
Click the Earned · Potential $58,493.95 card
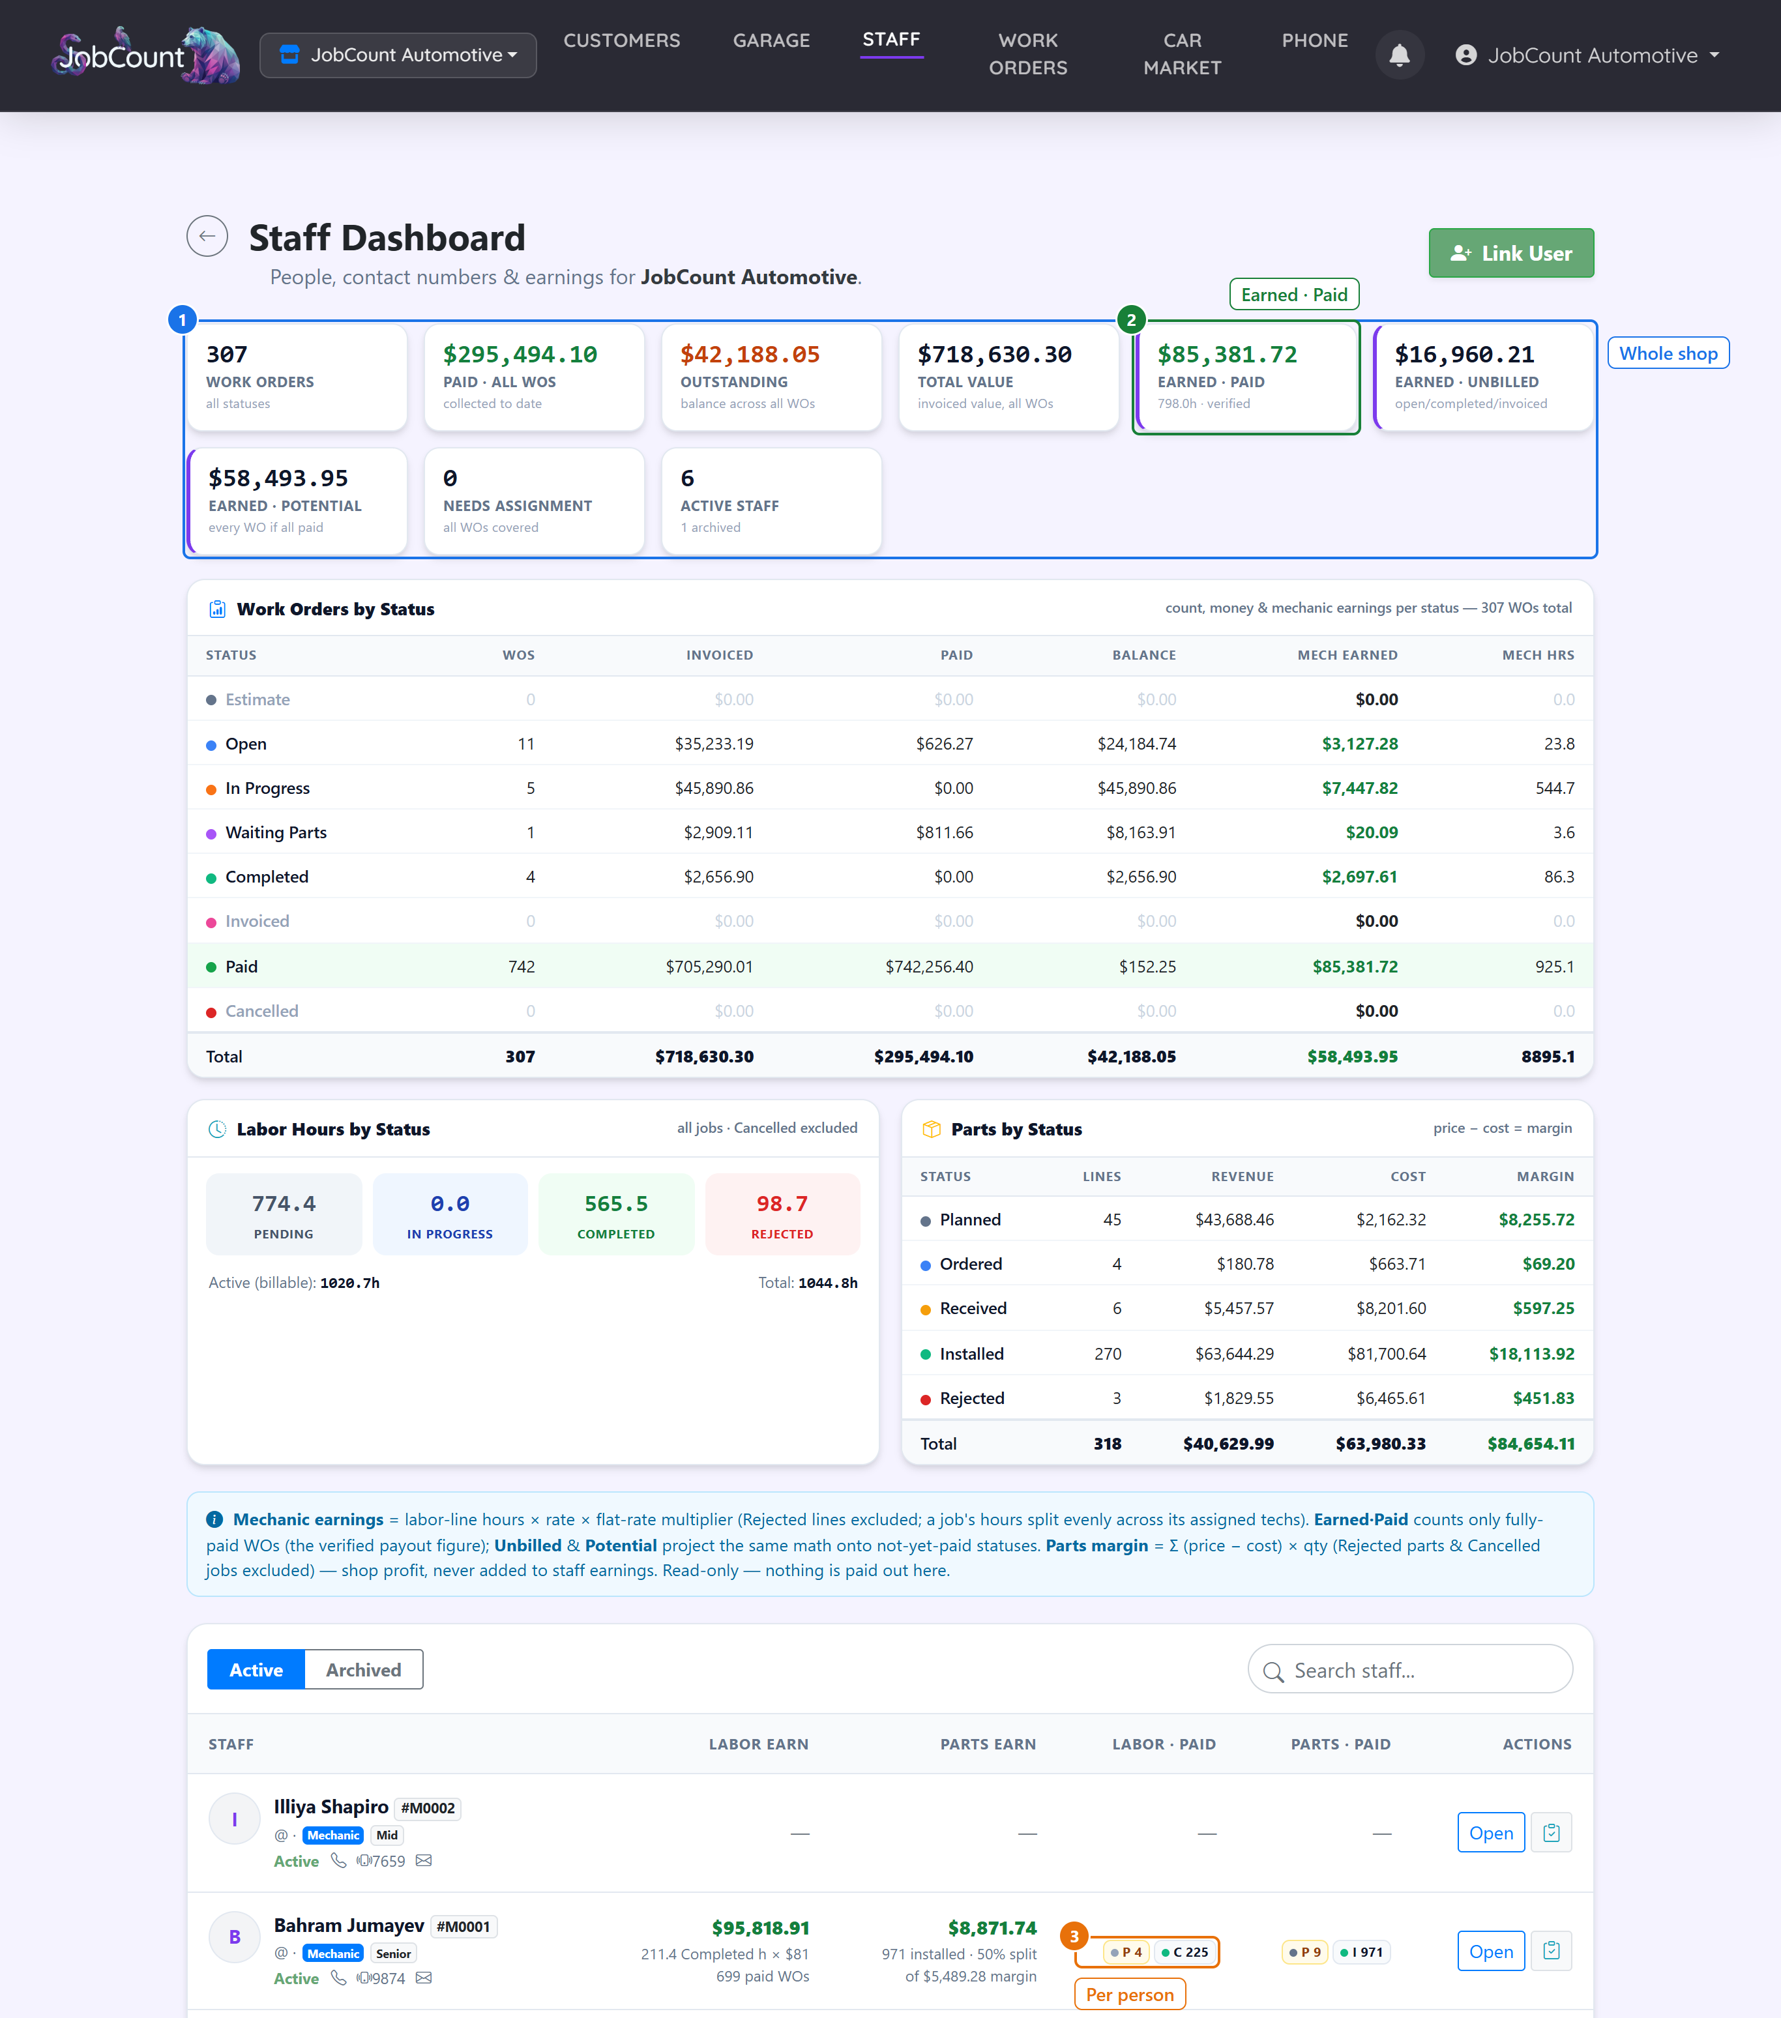coord(297,501)
